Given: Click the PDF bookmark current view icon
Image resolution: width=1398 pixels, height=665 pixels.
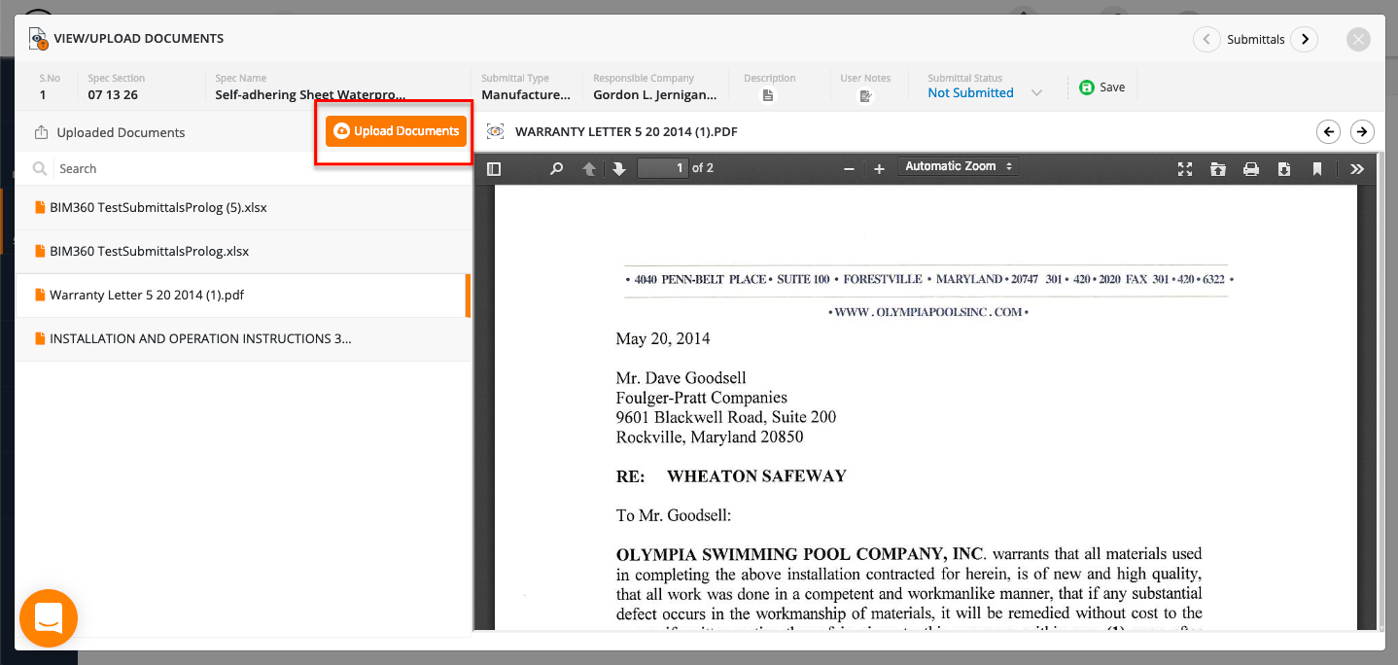Looking at the screenshot, I should (1317, 169).
